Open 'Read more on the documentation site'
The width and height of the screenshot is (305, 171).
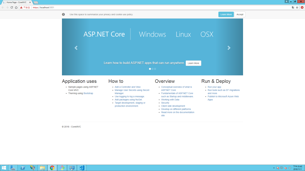pyautogui.click(x=178, y=114)
